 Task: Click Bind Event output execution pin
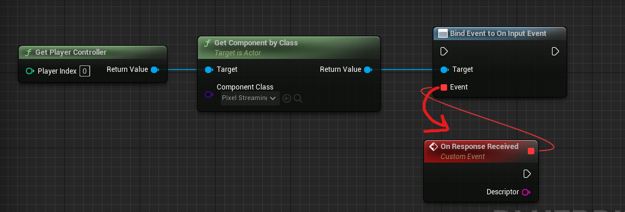(x=555, y=51)
